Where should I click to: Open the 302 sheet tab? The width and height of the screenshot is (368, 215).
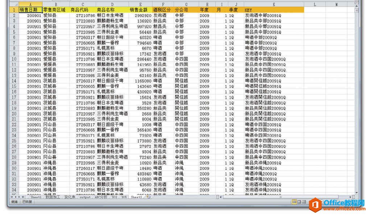tap(114, 197)
